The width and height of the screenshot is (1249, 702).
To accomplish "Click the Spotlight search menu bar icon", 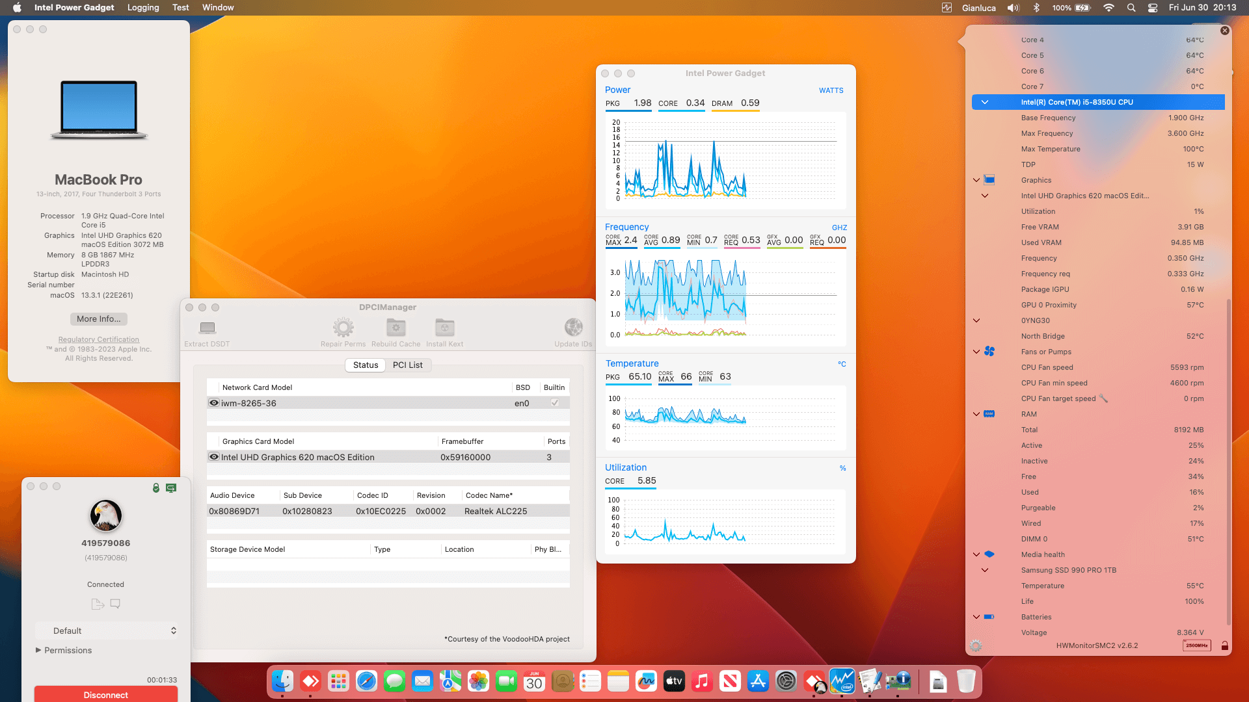I will tap(1131, 8).
